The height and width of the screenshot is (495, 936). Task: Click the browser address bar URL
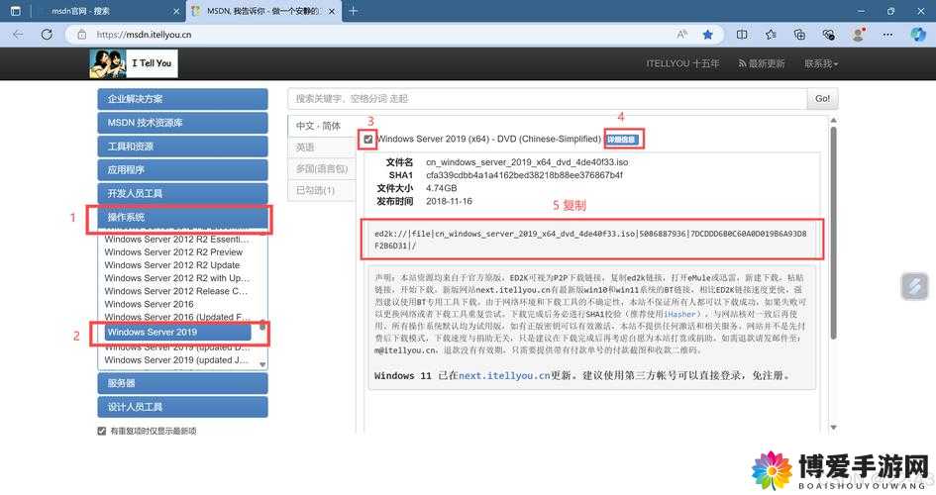[144, 35]
